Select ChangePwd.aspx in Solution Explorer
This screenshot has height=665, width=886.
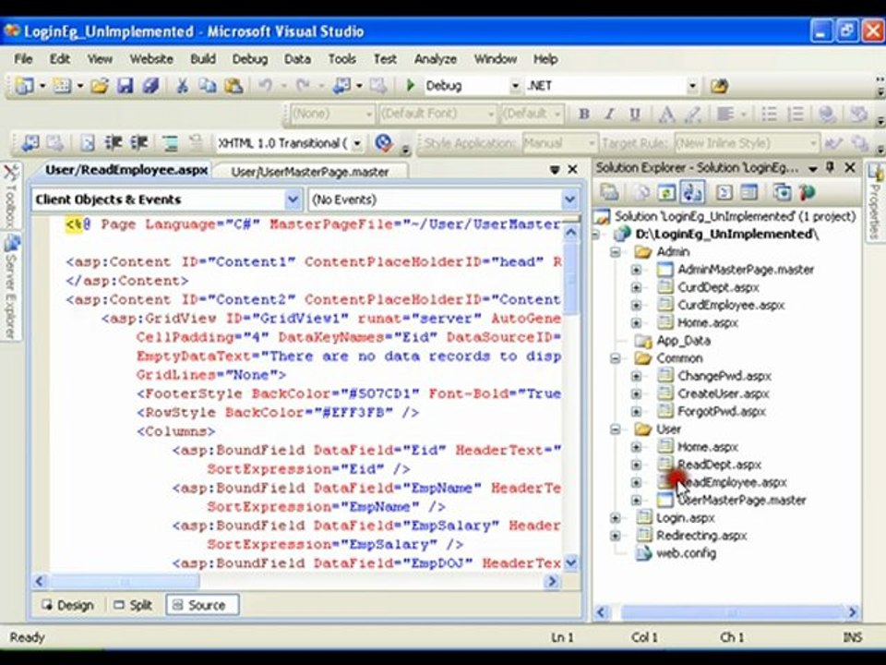[724, 376]
